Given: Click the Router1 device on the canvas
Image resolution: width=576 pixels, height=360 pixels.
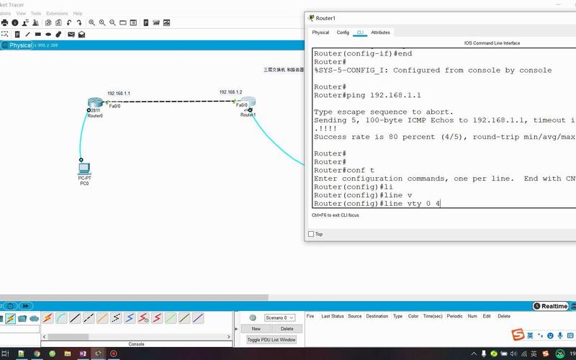Looking at the screenshot, I should pos(248,102).
